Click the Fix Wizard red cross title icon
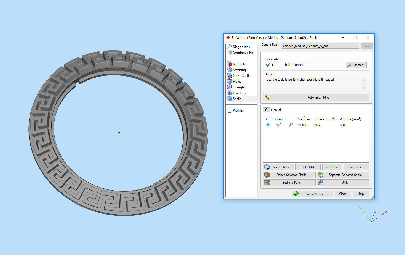The height and width of the screenshot is (255, 405). pyautogui.click(x=228, y=38)
